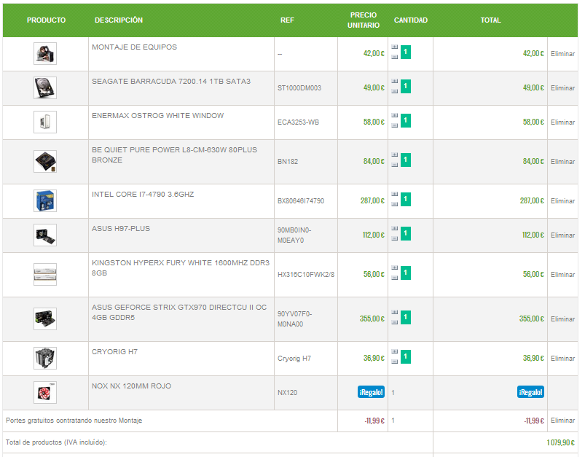This screenshot has height=457, width=585.
Task: Decrease quantity of Enermax Ostrog White Window
Action: pos(394,125)
